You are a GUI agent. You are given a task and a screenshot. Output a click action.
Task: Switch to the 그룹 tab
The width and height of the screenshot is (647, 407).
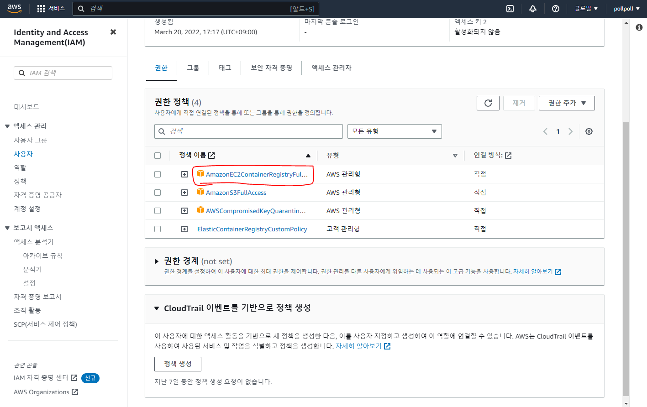coord(193,68)
